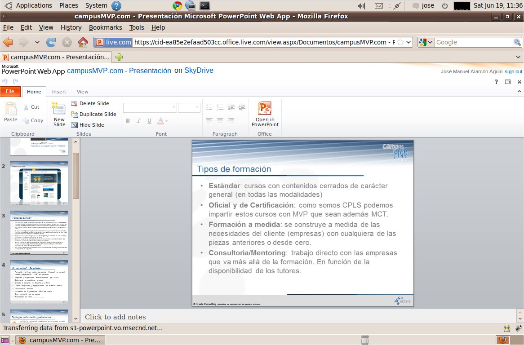The image size is (524, 345).
Task: Click to add notes field
Action: pyautogui.click(x=298, y=317)
